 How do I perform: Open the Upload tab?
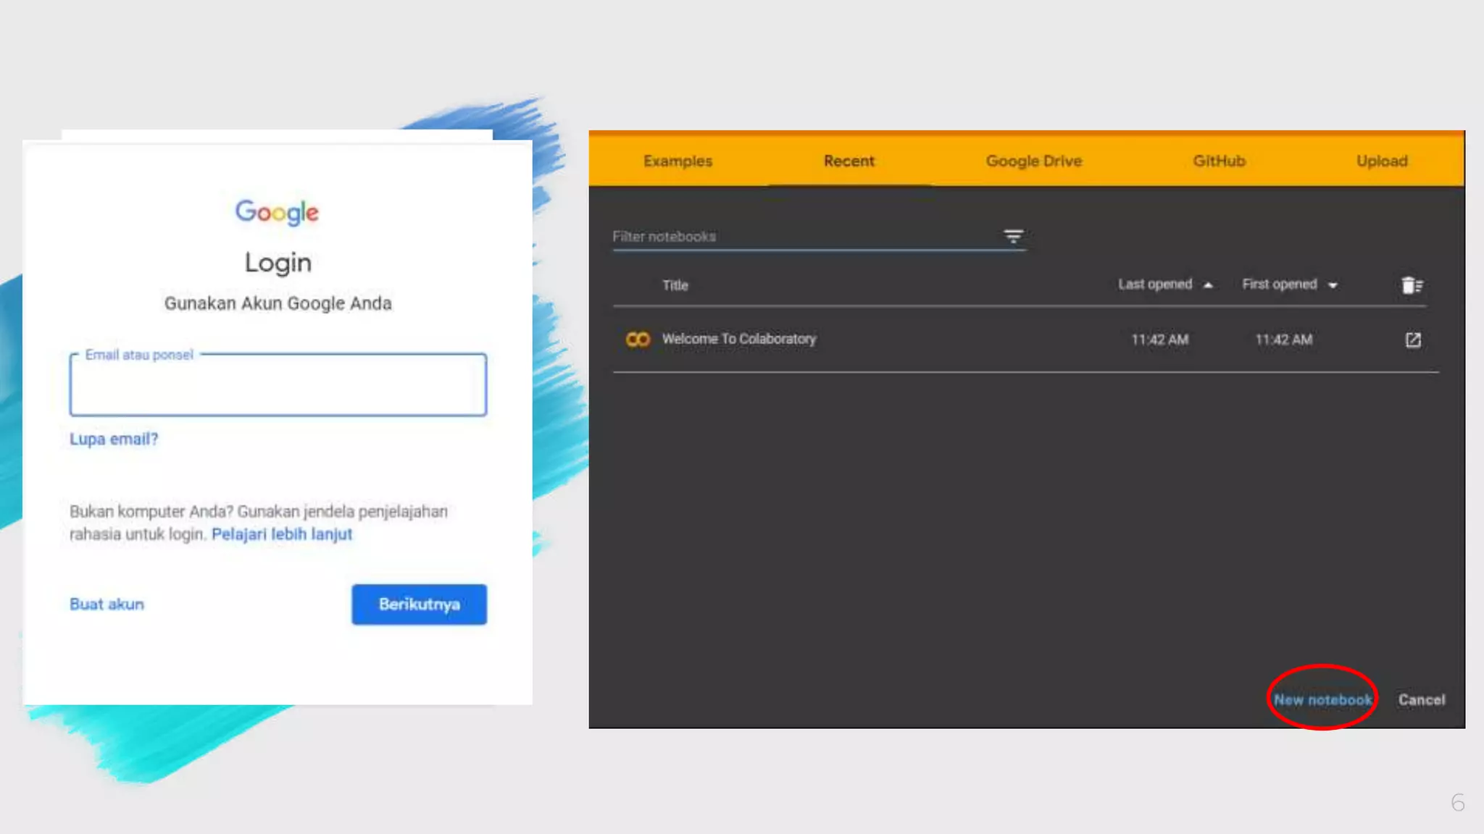[x=1382, y=161]
